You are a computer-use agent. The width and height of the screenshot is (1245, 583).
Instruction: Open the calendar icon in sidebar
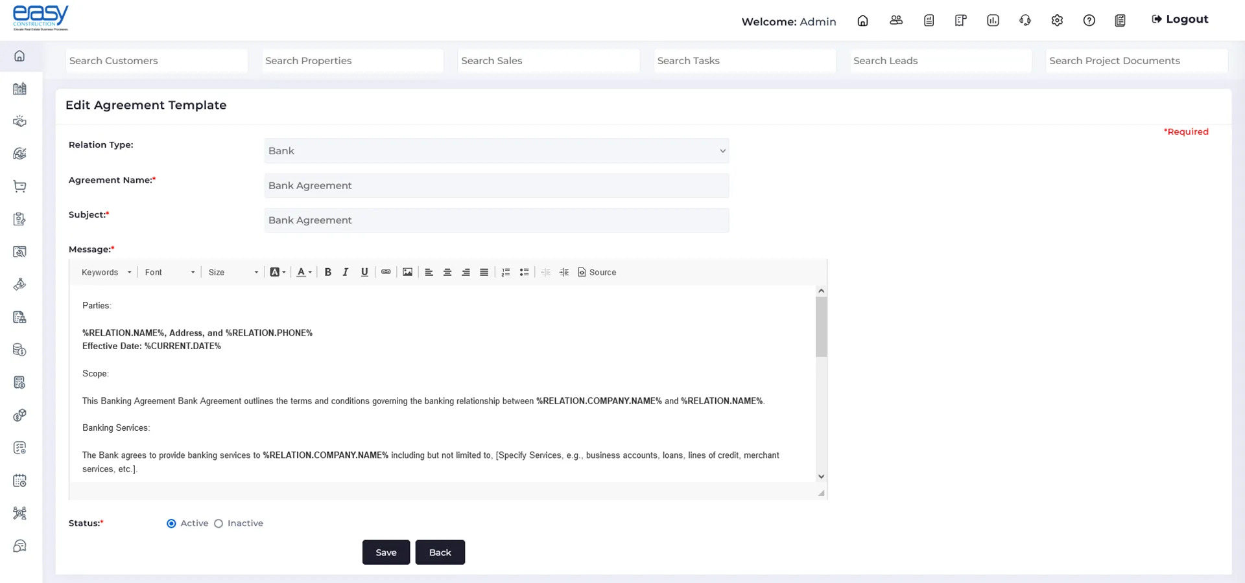pyautogui.click(x=19, y=481)
